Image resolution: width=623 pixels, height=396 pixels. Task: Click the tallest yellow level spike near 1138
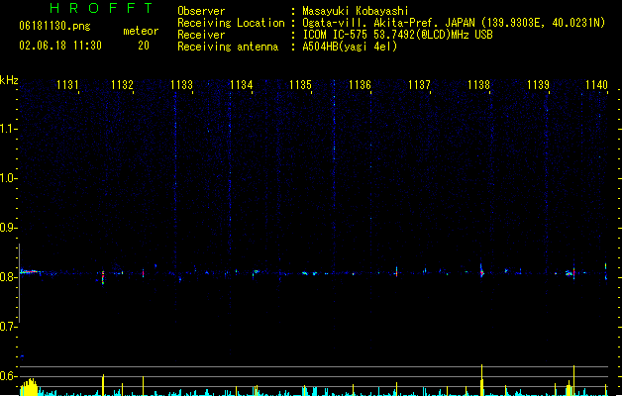coord(482,380)
